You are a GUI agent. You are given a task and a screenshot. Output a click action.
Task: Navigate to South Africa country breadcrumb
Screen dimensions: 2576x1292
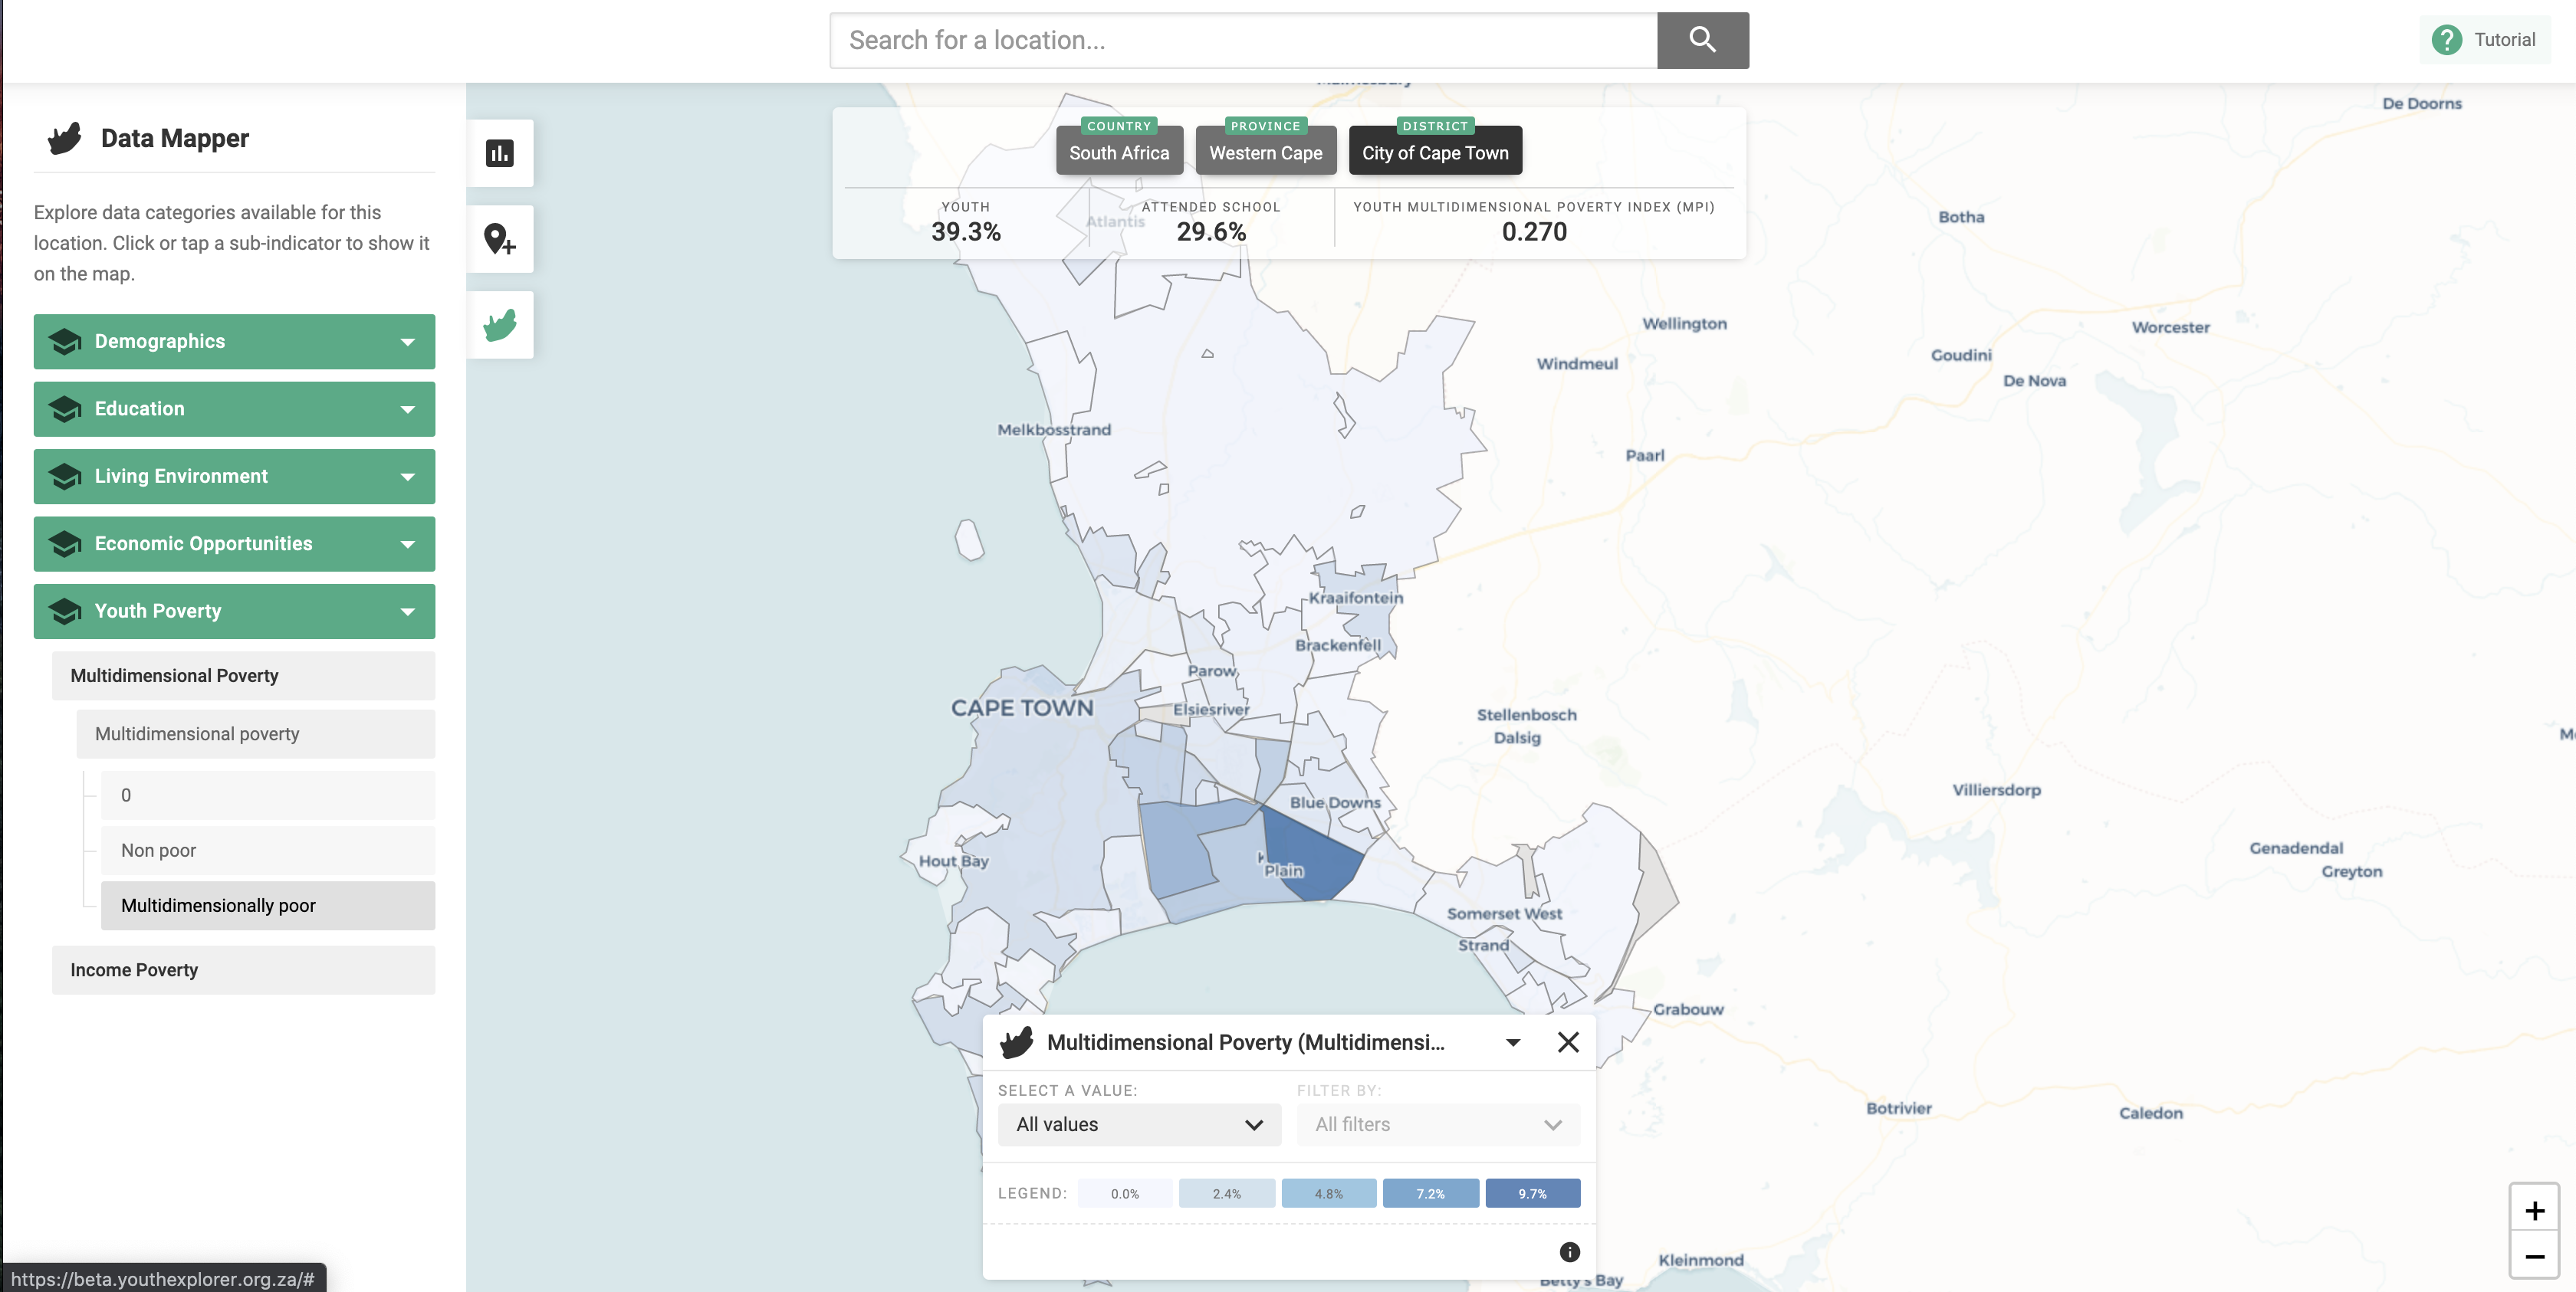coord(1118,153)
